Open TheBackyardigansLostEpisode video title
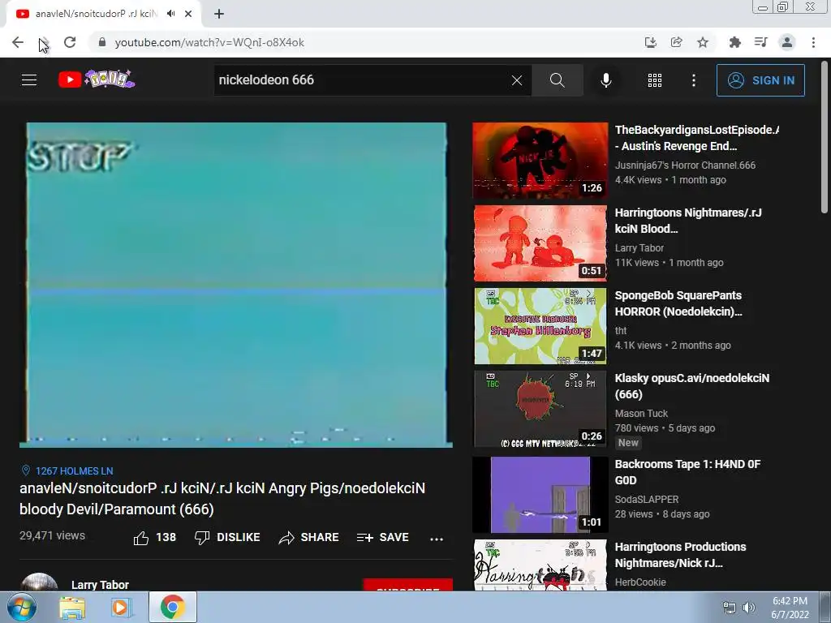Screen dimensions: 831x623 click(x=697, y=138)
